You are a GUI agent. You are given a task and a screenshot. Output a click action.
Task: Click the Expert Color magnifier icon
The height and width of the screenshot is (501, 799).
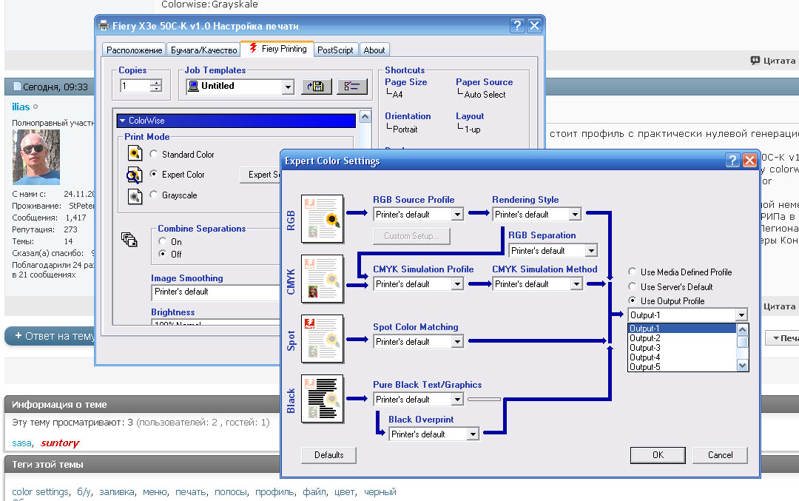[134, 175]
